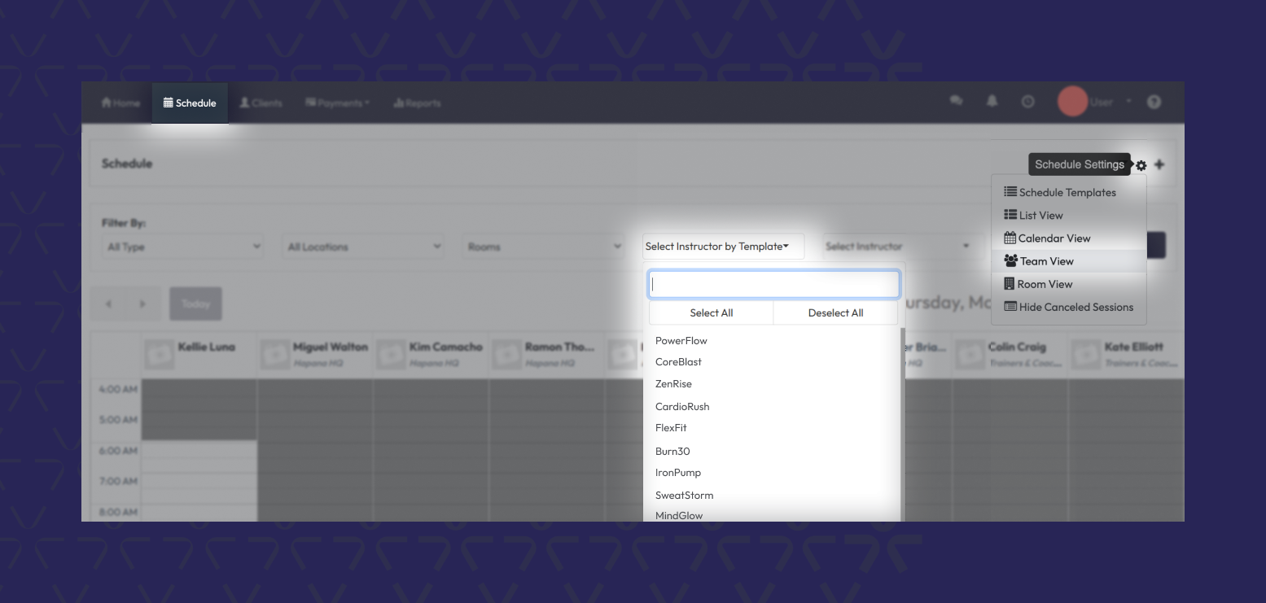Open the Schedule tab in navbar

pyautogui.click(x=190, y=103)
